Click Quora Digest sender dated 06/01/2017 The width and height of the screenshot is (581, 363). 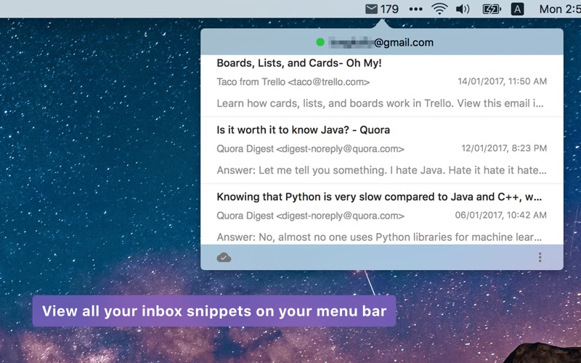(310, 216)
